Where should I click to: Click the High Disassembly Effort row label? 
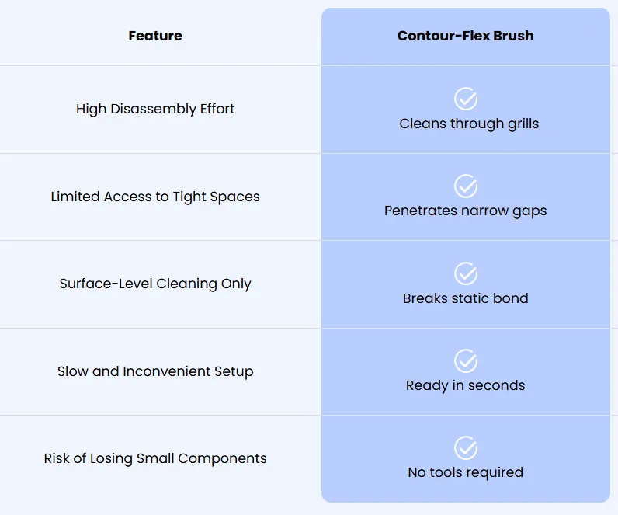(155, 109)
